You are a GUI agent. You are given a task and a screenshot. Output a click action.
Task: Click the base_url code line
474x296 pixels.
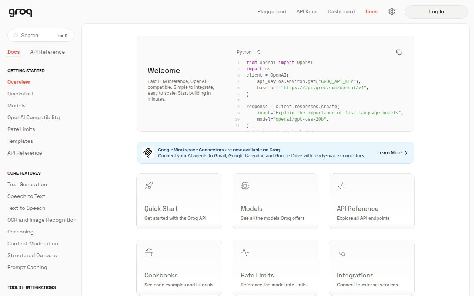(x=313, y=88)
